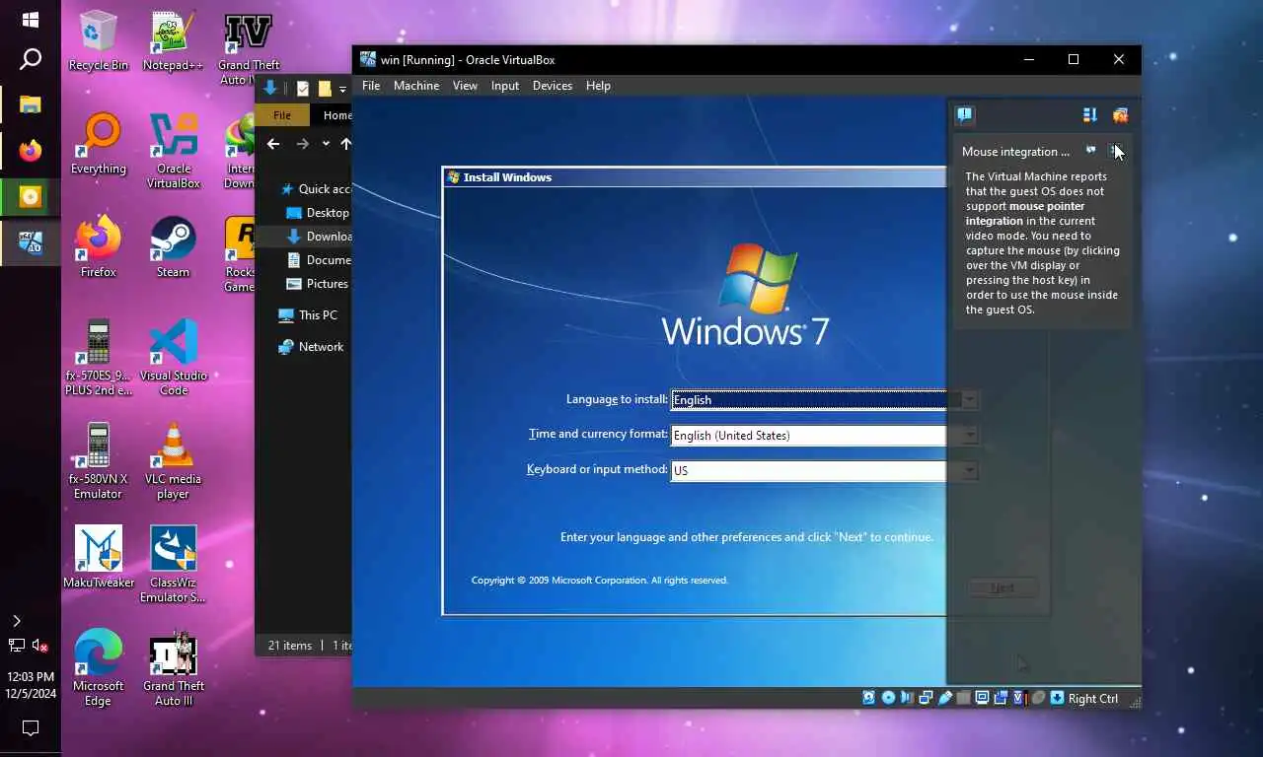
Task: Open the Help menu in VirtualBox
Action: [598, 86]
